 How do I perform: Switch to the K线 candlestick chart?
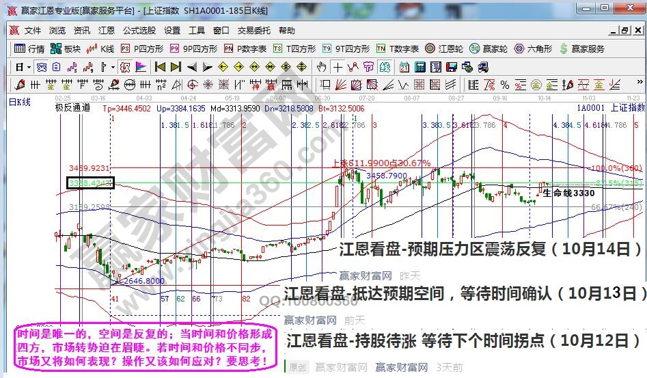[101, 49]
